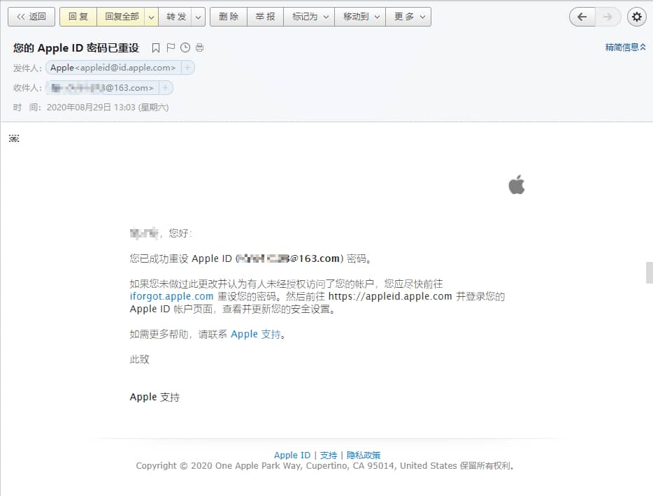Screen dimensions: 653x496
Task: Click the 回复全部 reply-all button
Action: pos(121,17)
